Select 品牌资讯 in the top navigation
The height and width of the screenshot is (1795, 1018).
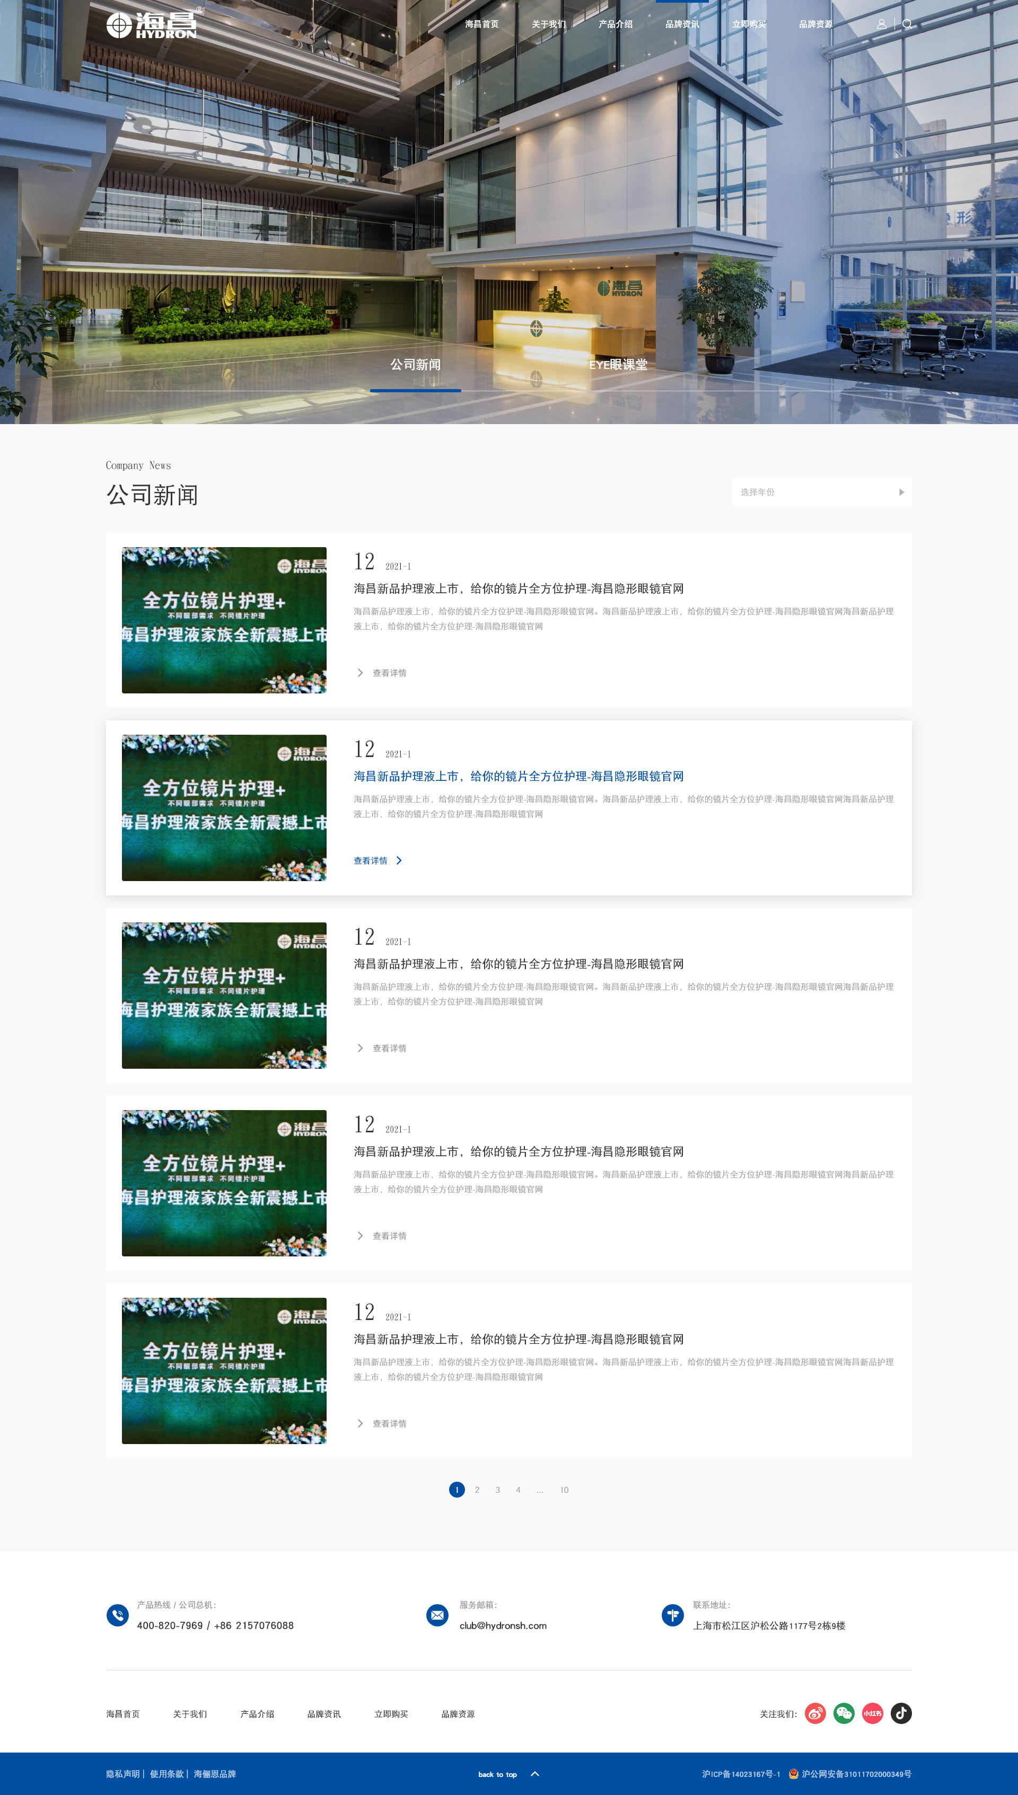pos(682,23)
